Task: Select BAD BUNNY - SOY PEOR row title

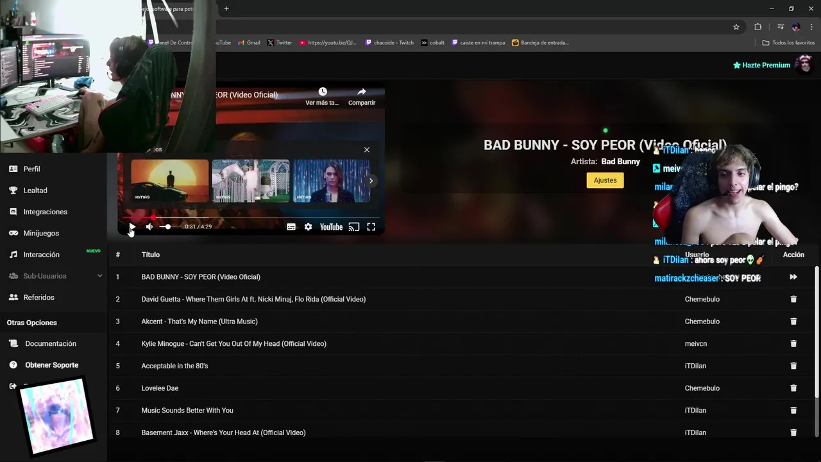Action: pyautogui.click(x=201, y=277)
